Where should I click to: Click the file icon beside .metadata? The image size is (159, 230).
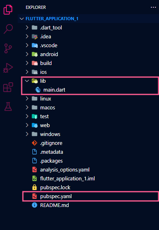pos(35,152)
